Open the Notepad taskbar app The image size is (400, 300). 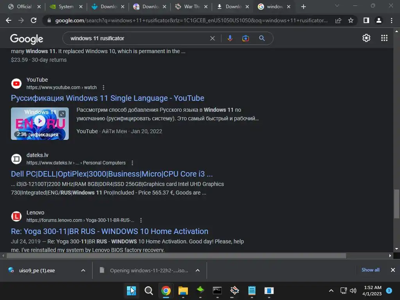click(x=252, y=291)
